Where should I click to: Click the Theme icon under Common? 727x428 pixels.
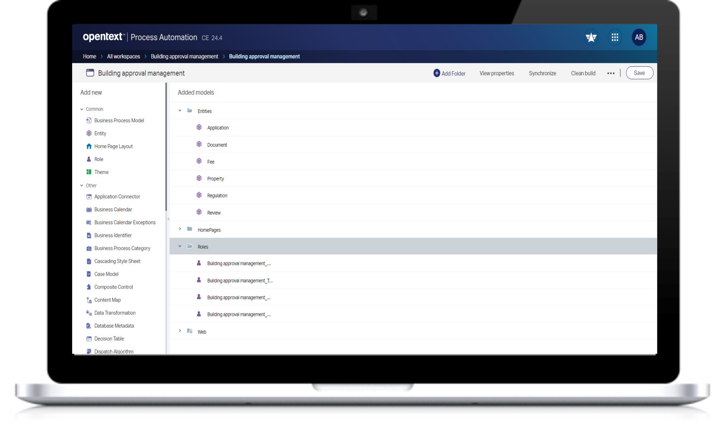coord(89,172)
